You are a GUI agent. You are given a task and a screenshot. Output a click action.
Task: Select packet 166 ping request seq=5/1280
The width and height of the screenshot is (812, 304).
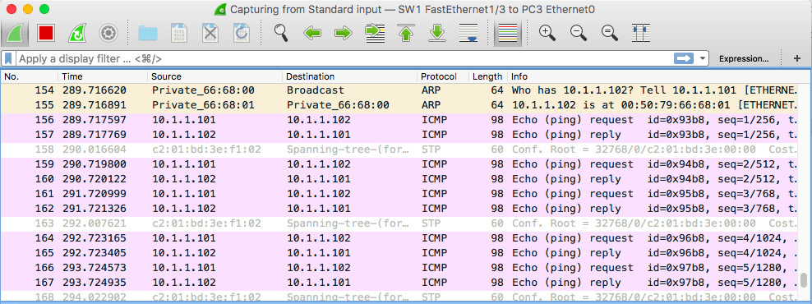point(399,268)
